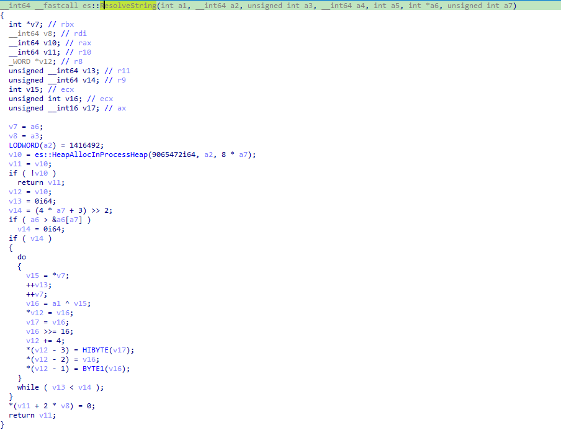This screenshot has width=561, height=430.
Task: Select the rdi register comment for v8
Action: (x=80, y=34)
